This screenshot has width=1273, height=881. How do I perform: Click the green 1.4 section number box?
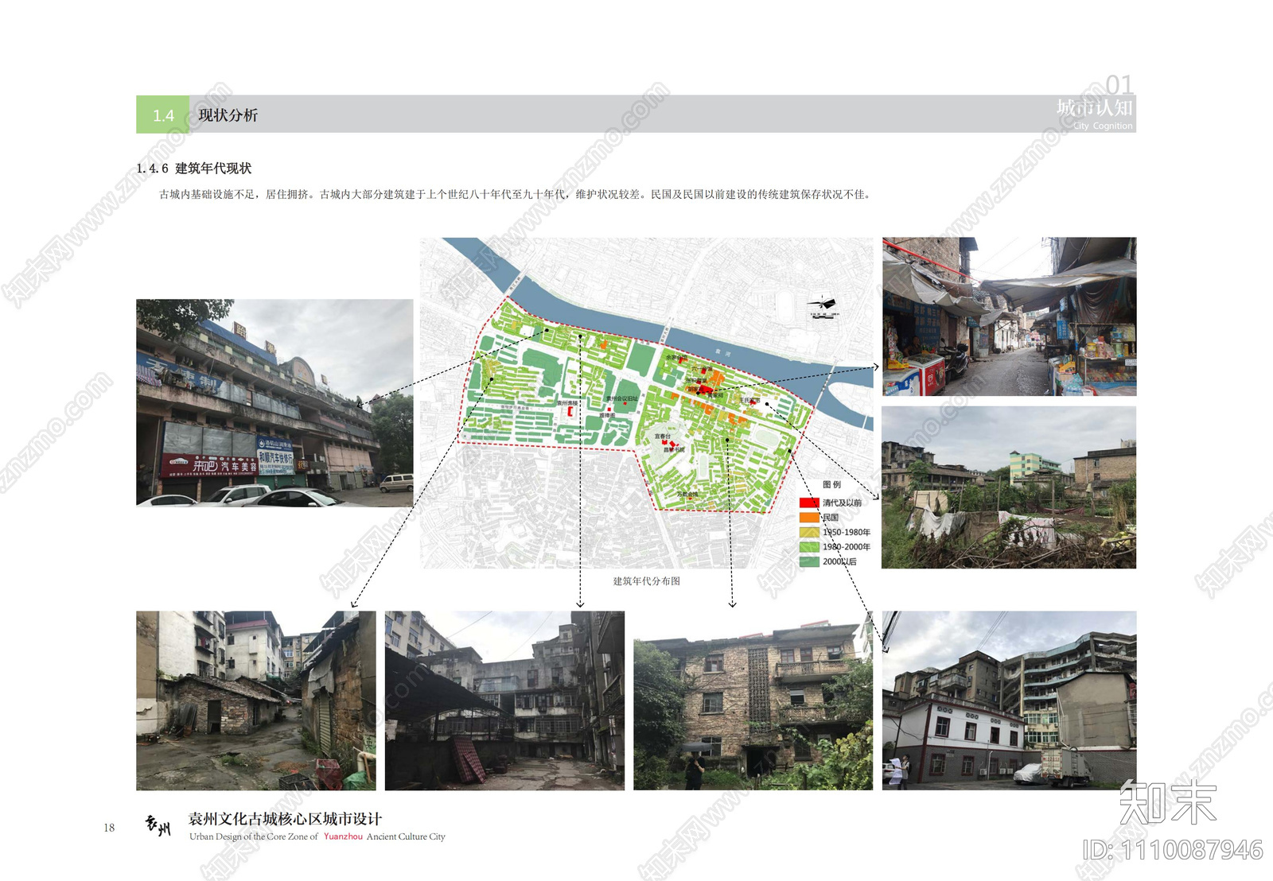(162, 114)
